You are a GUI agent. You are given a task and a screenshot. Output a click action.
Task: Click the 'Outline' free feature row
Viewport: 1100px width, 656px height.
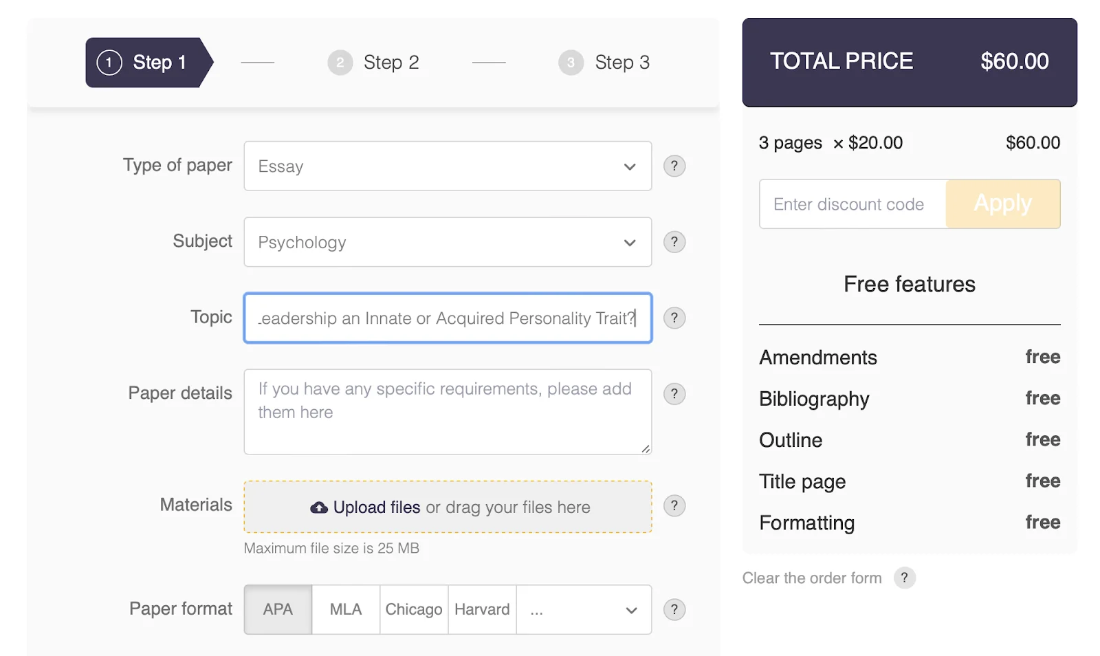[910, 440]
